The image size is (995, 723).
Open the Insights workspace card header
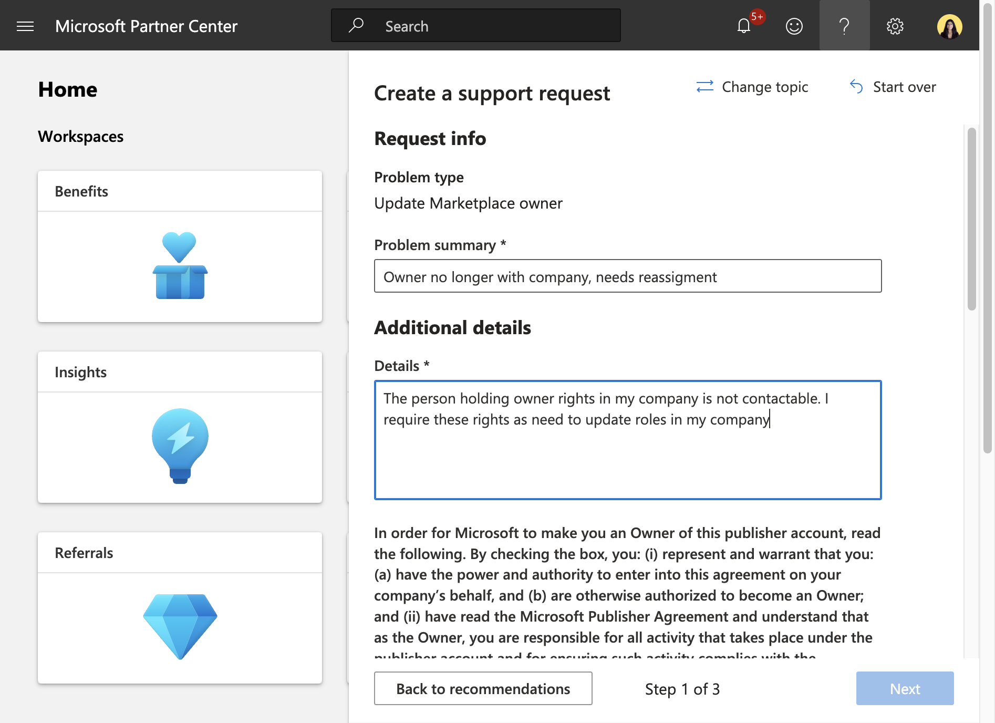(x=180, y=372)
